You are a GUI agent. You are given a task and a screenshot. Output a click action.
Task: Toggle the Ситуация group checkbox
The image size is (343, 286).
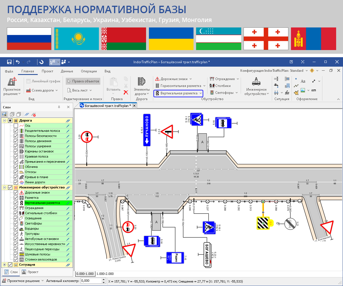(x=10, y=265)
